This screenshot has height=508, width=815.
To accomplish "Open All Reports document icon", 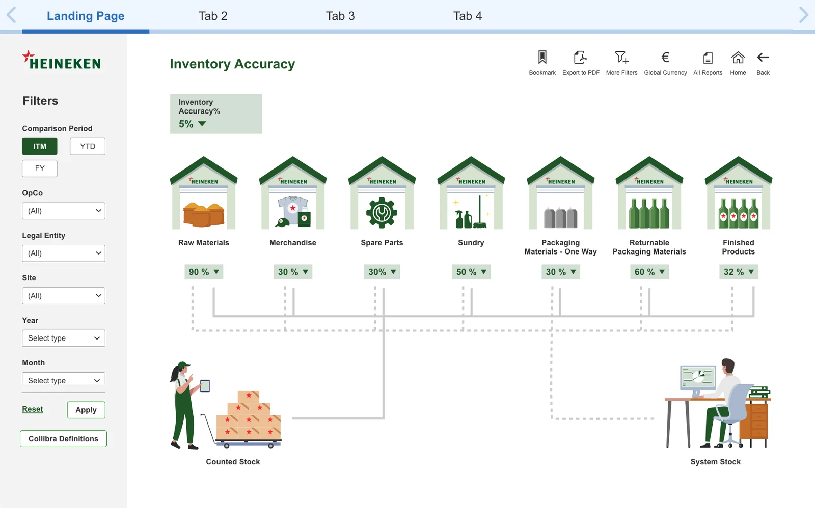I will (x=708, y=58).
